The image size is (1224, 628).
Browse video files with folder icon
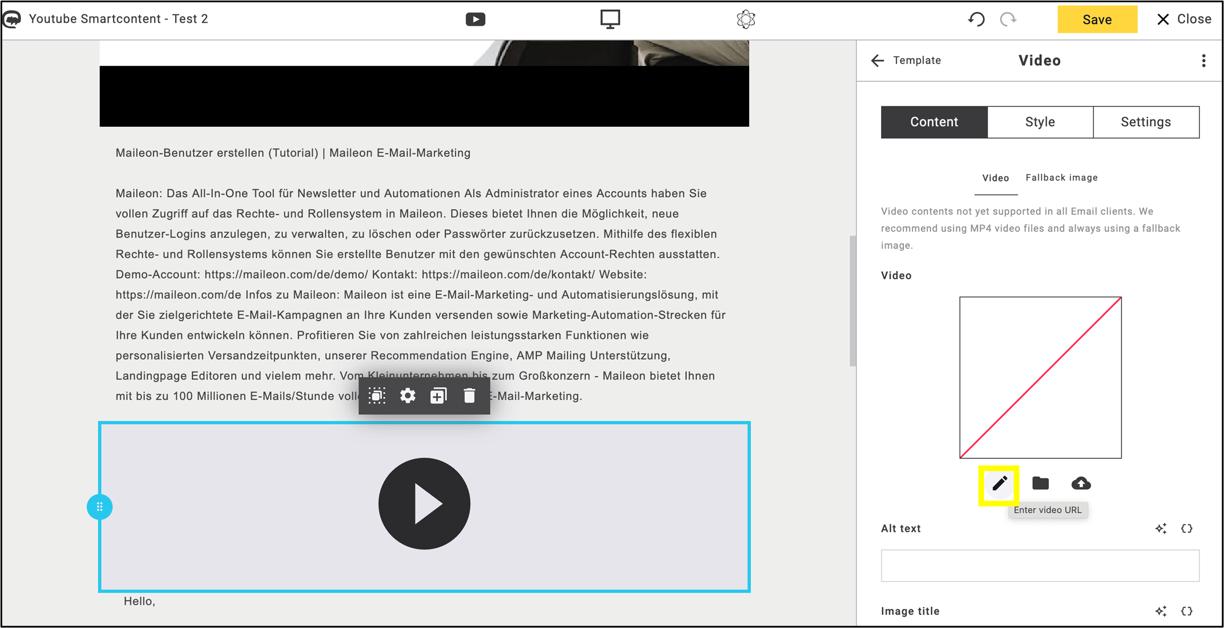coord(1040,484)
